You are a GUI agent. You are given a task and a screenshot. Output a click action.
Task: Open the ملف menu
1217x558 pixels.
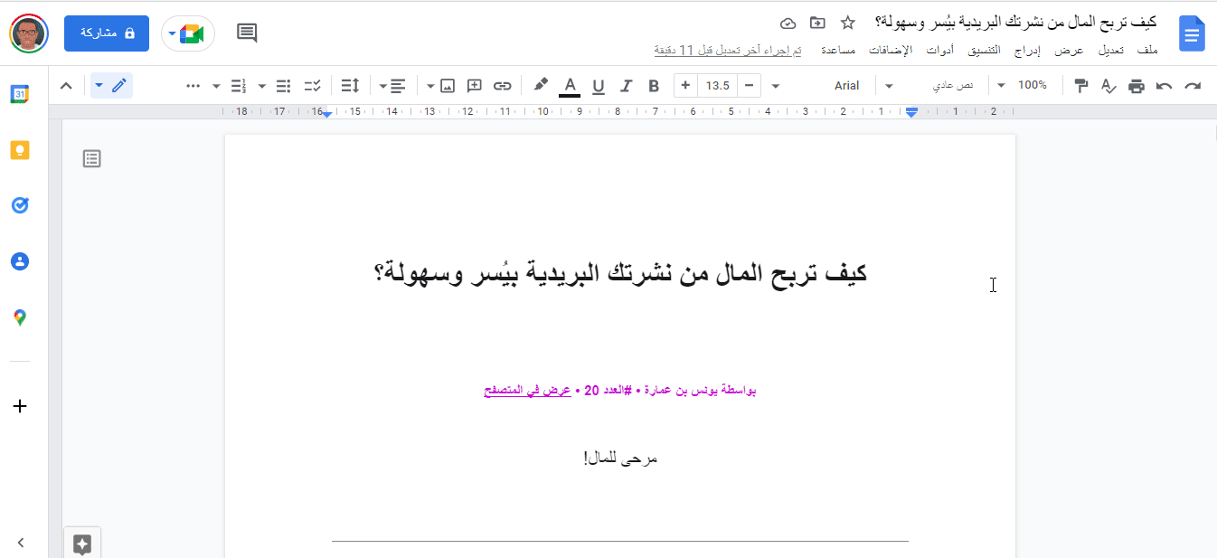(x=1146, y=51)
